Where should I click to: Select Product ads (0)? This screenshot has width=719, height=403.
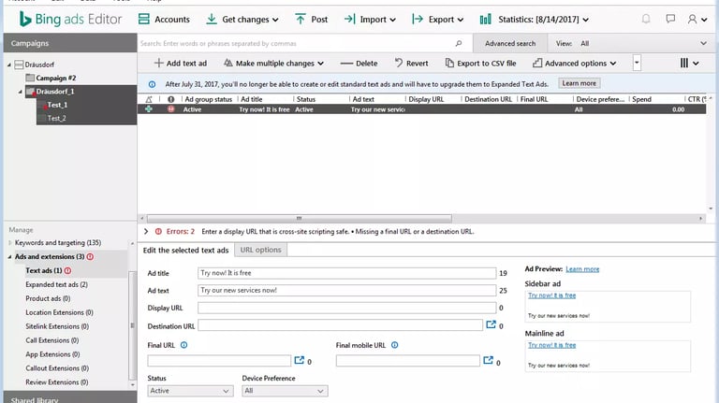pos(48,298)
